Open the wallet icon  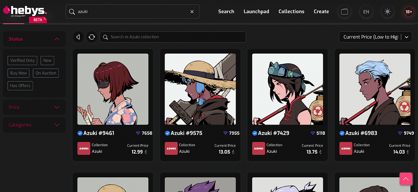[345, 12]
